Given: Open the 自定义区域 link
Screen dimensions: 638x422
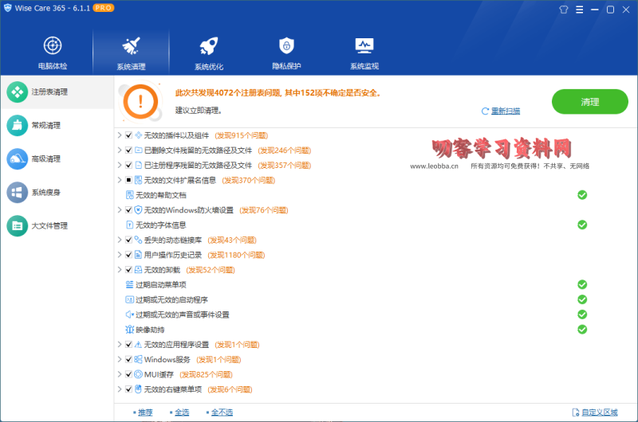Looking at the screenshot, I should pyautogui.click(x=600, y=412).
